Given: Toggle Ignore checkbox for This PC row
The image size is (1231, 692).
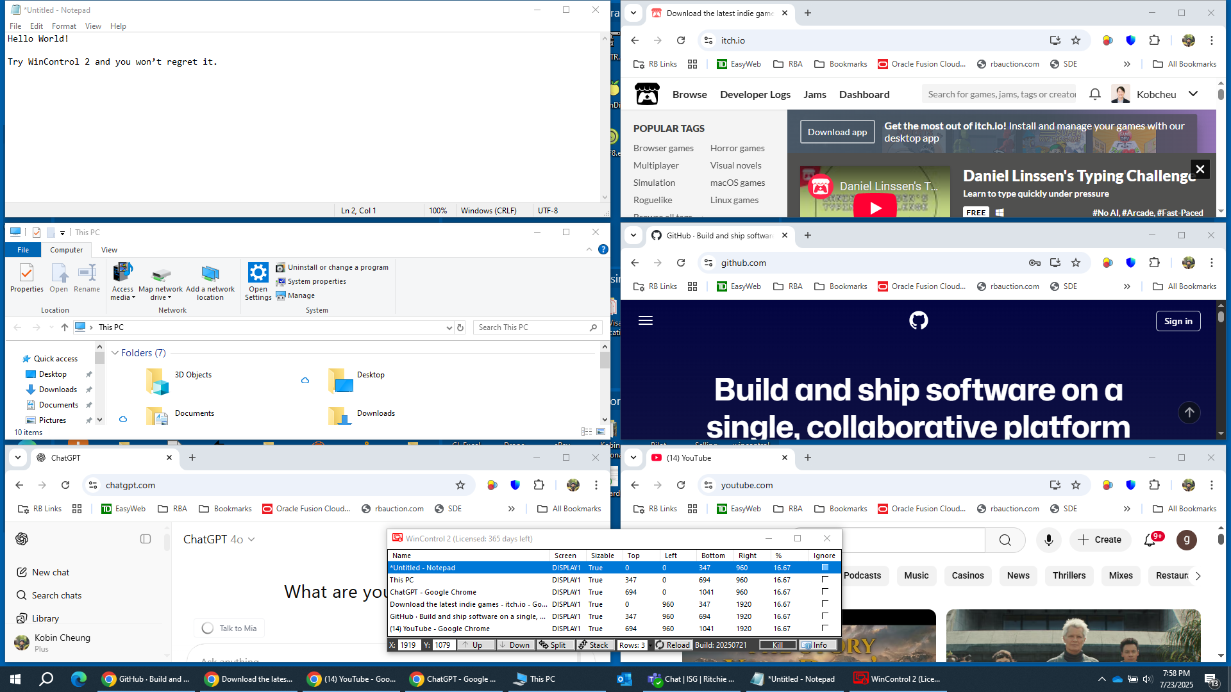Looking at the screenshot, I should click(x=825, y=579).
